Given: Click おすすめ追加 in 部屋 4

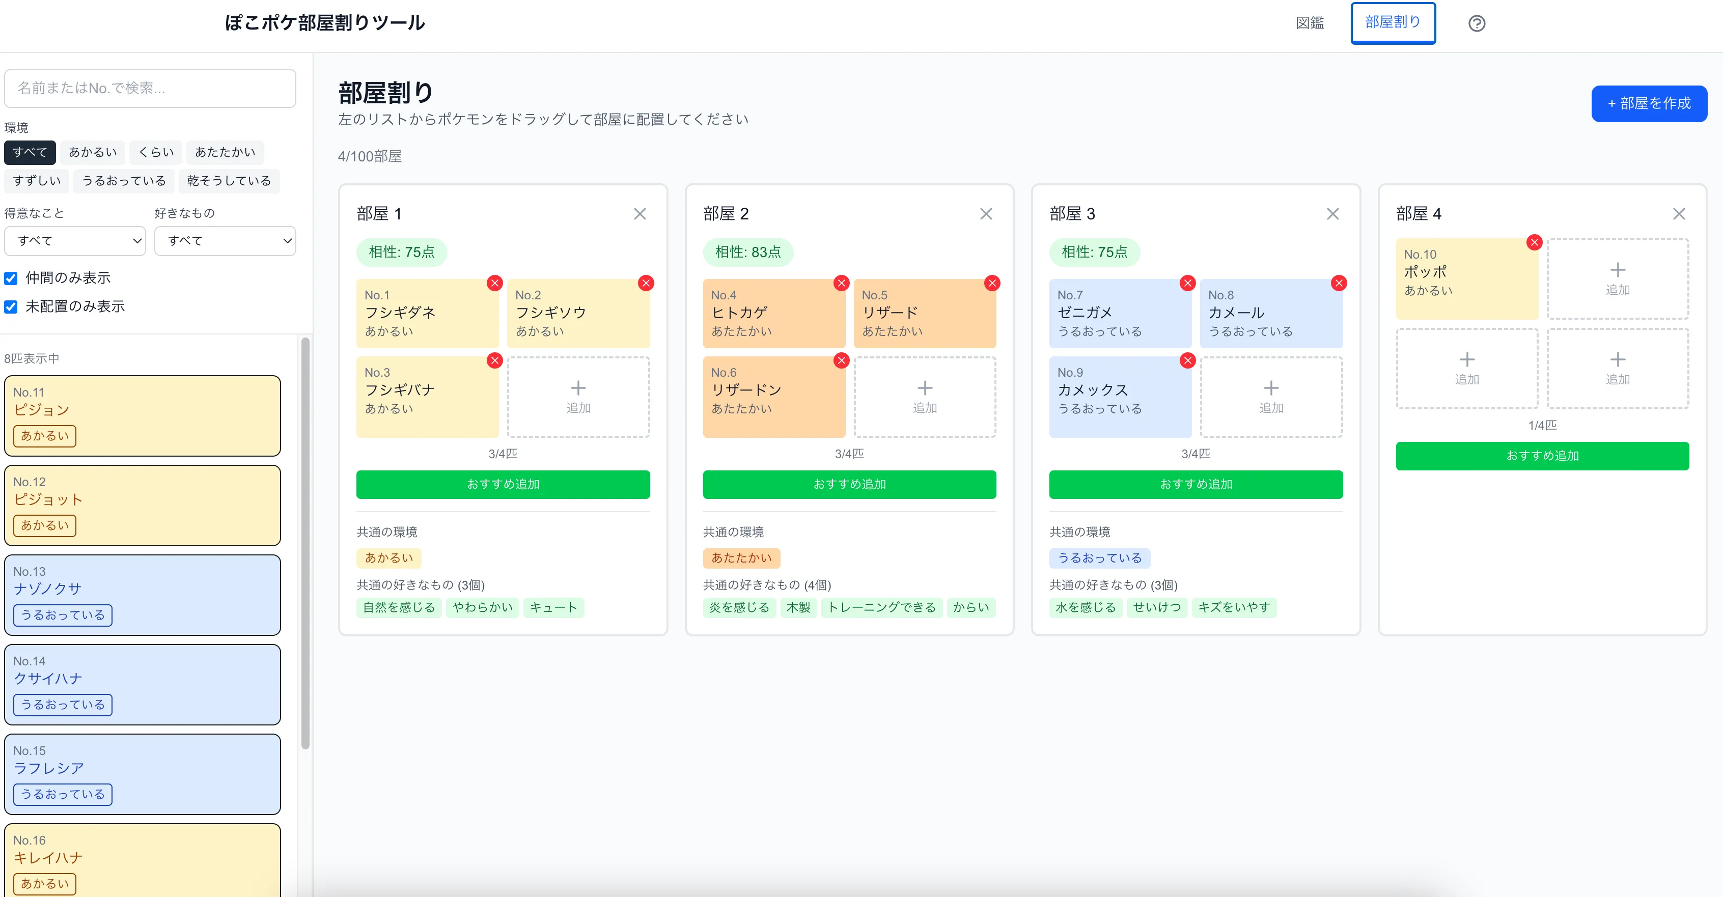Looking at the screenshot, I should pos(1542,456).
